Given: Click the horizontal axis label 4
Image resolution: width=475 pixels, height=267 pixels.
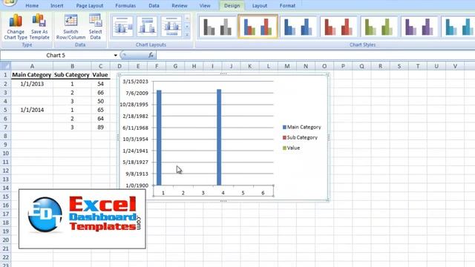Looking at the screenshot, I should 223,193.
